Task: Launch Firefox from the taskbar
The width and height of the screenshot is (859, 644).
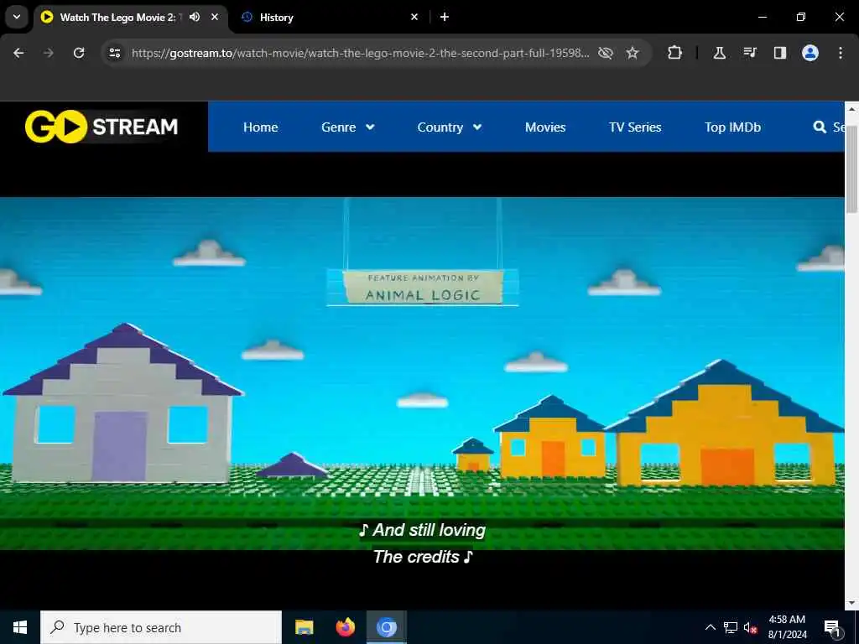Action: point(345,627)
